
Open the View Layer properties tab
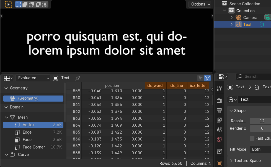(219, 120)
